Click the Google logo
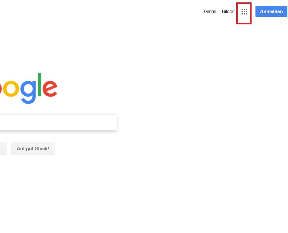The image size is (288, 233). pyautogui.click(x=29, y=88)
